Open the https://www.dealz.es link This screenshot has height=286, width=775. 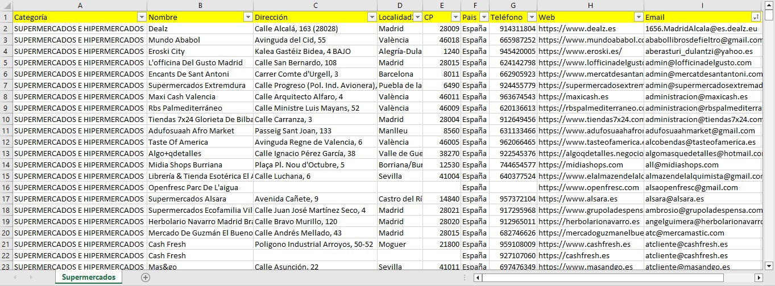point(573,28)
